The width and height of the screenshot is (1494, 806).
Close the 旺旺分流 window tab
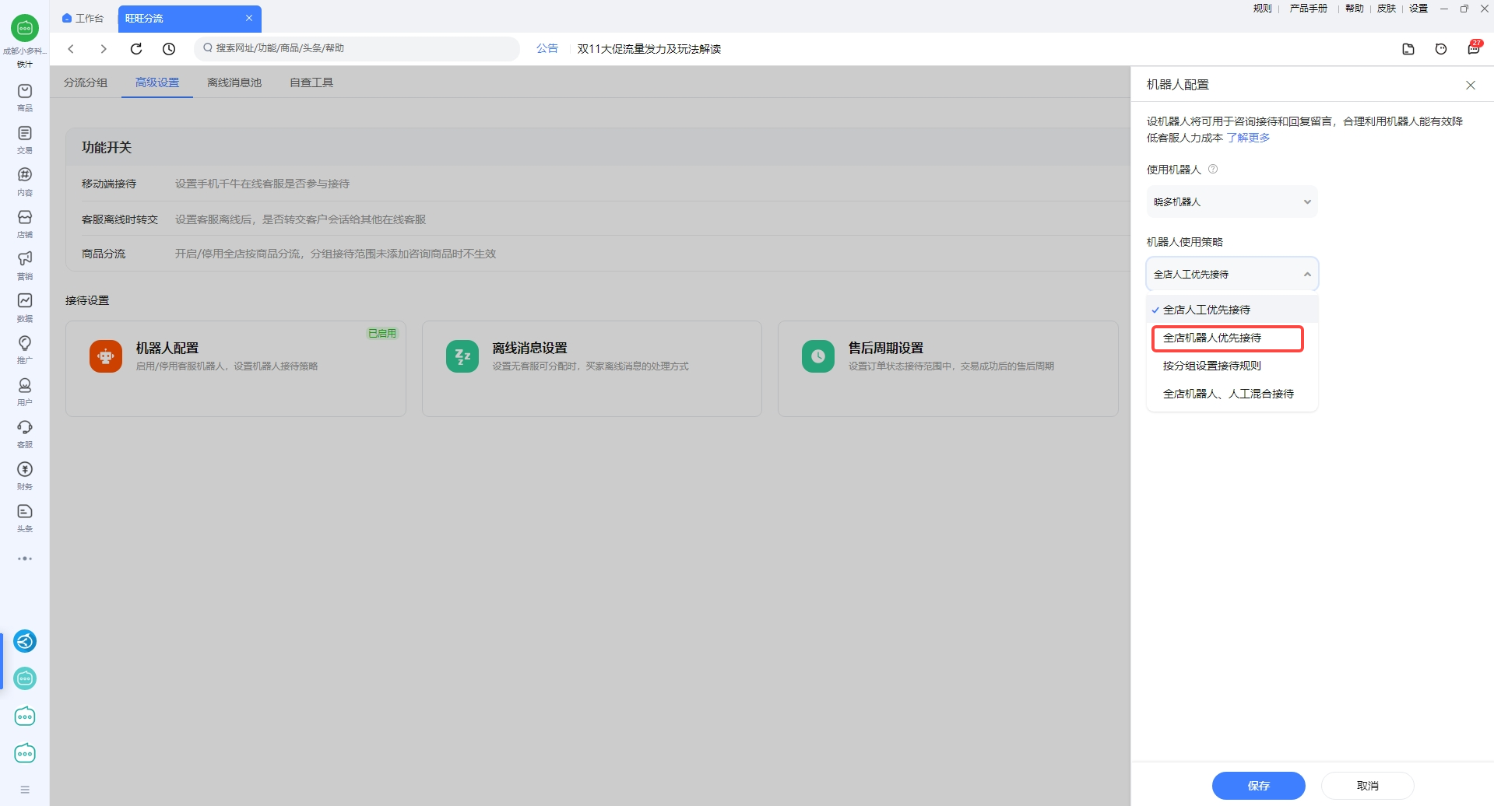pyautogui.click(x=249, y=18)
